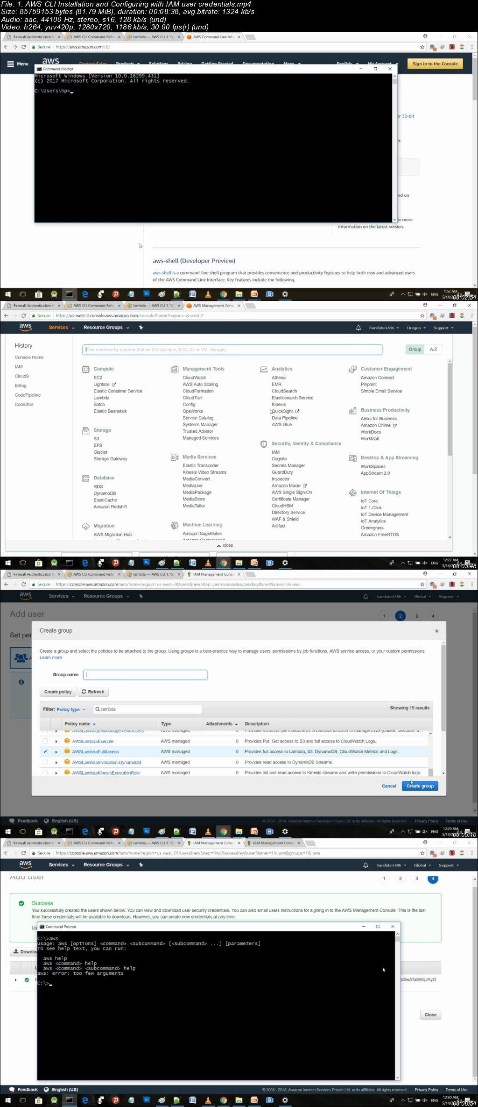Tick the AWSLambdaExecute policy checkbox
This screenshot has height=1107, width=478.
coord(45,741)
